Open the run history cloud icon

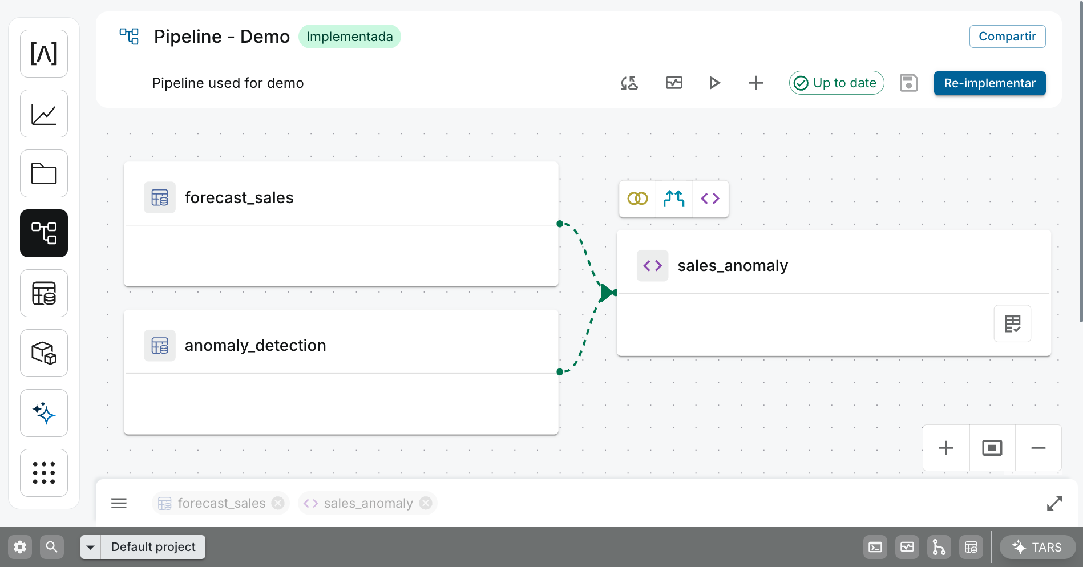point(629,83)
